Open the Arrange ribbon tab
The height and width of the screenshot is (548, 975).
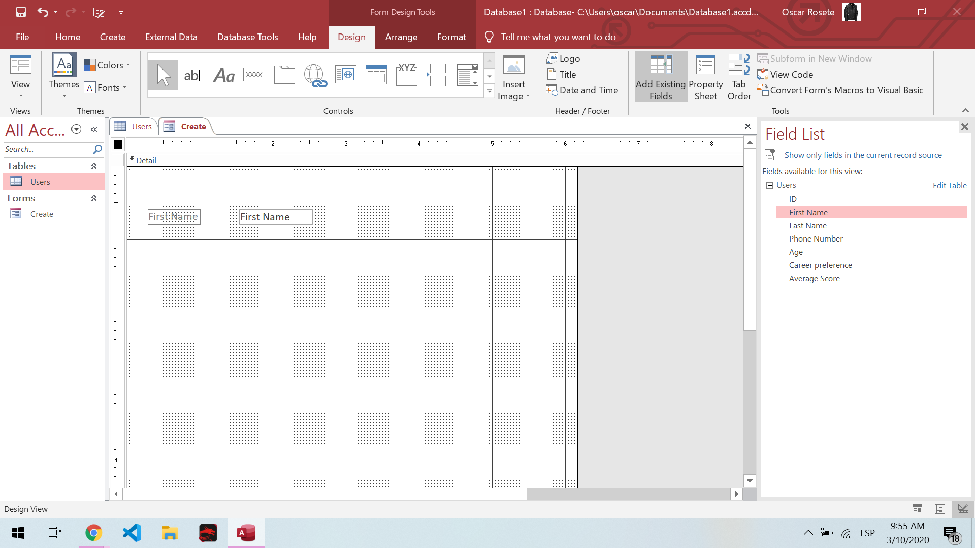(401, 37)
